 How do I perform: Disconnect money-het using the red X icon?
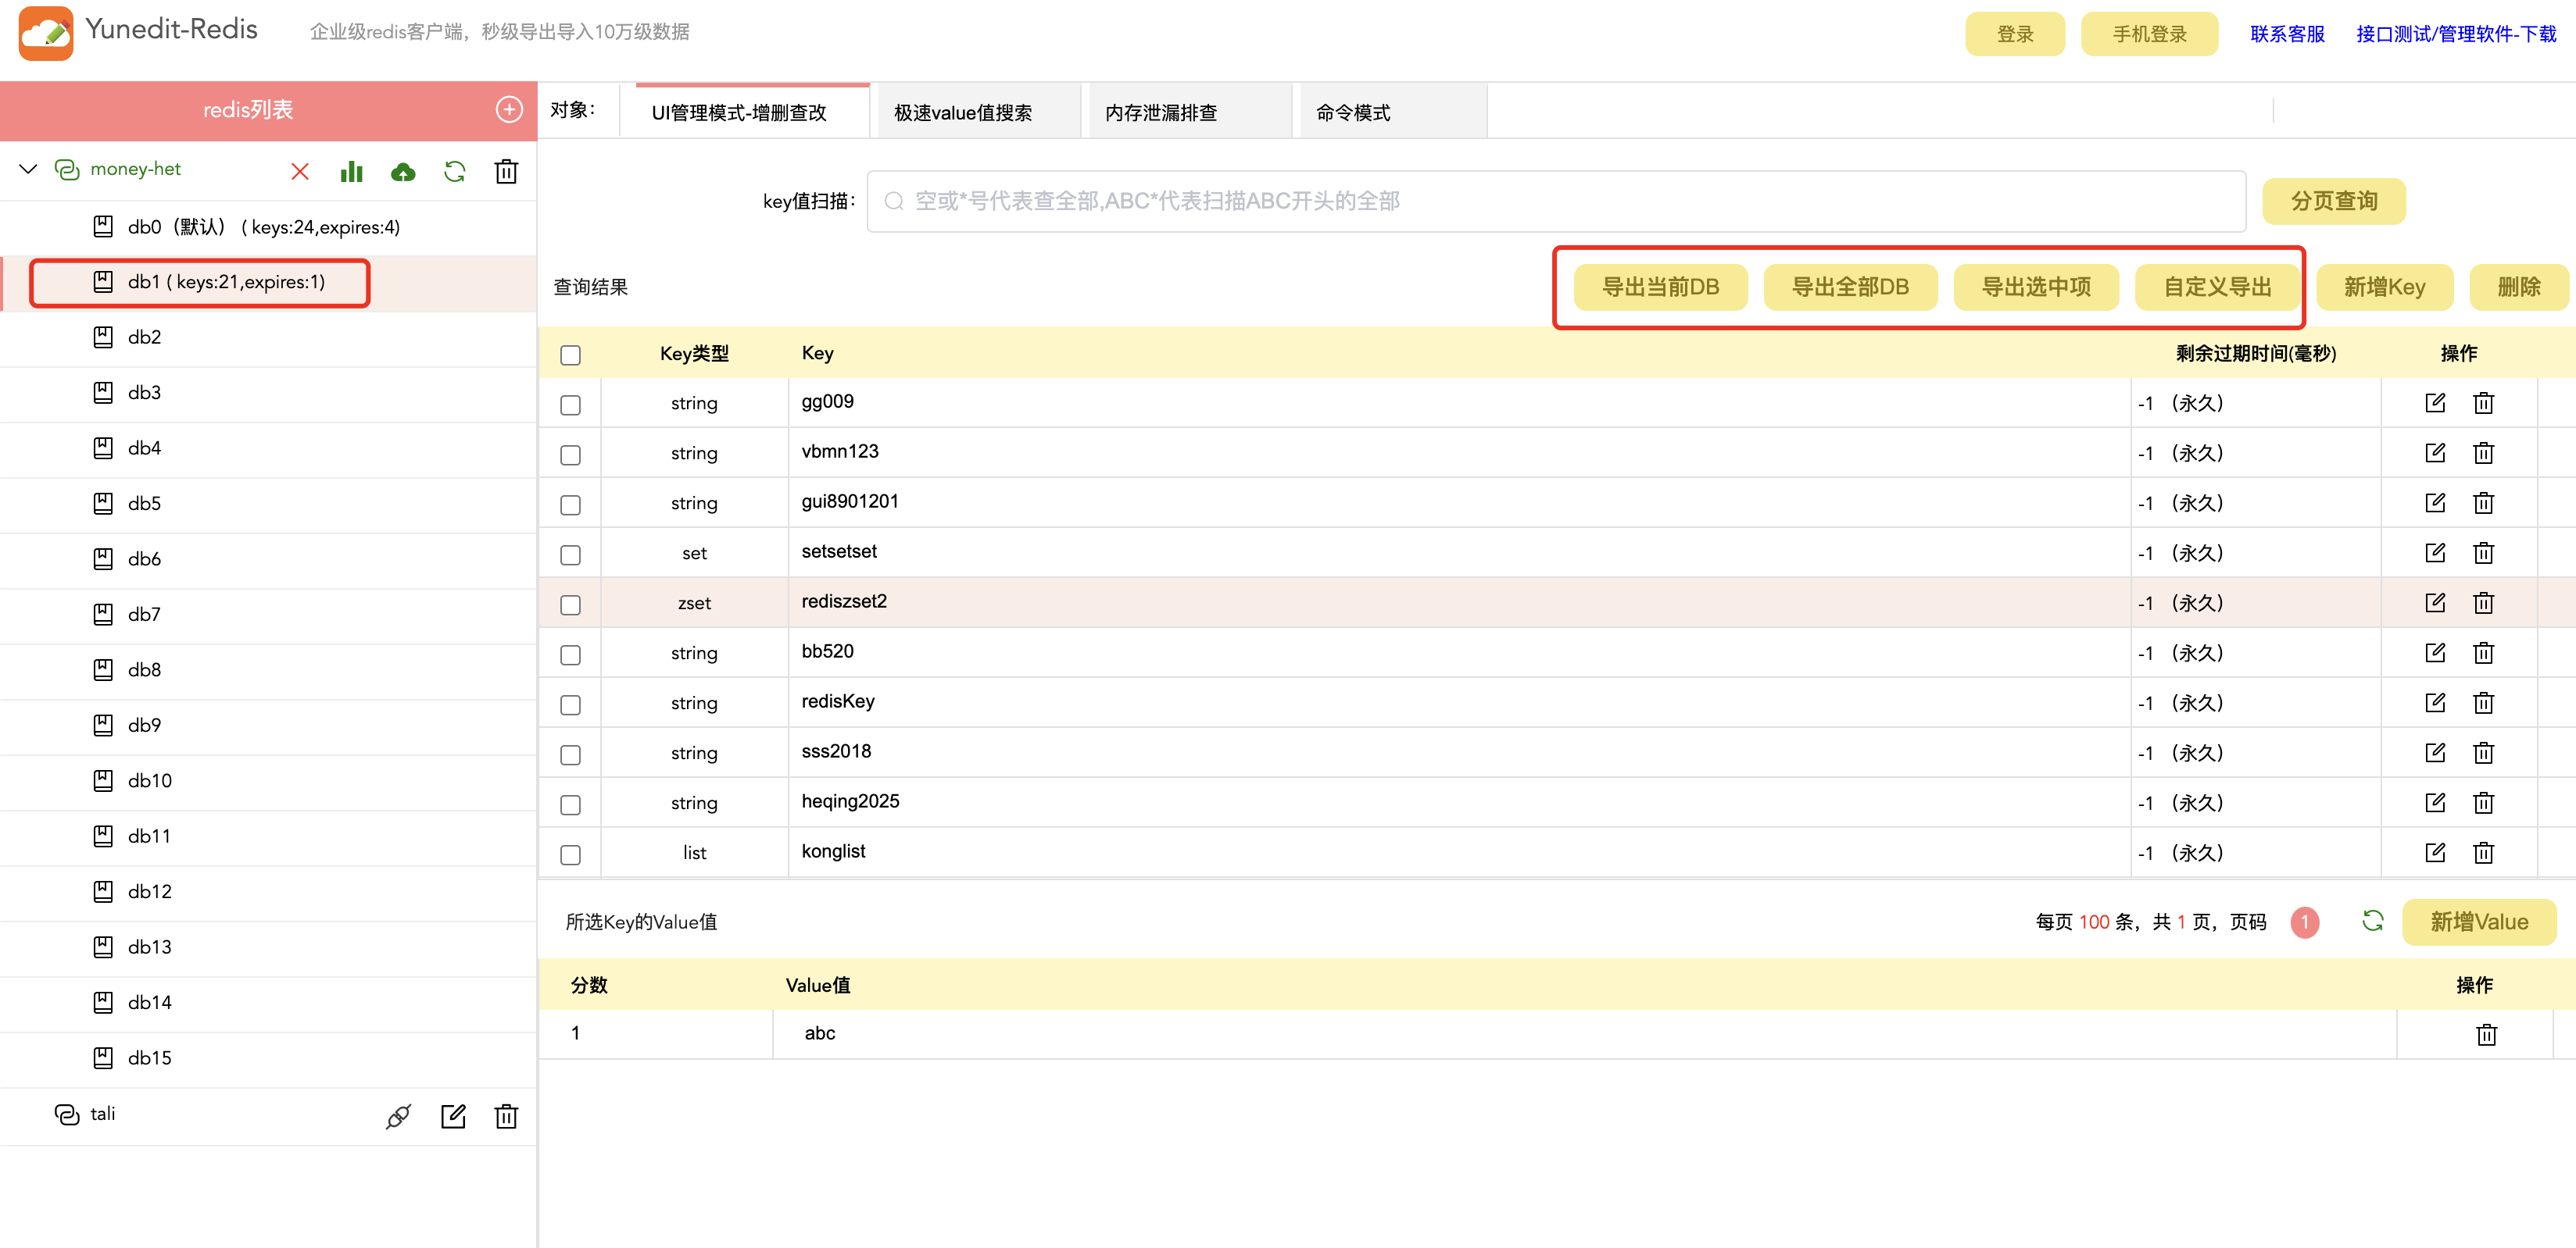299,171
